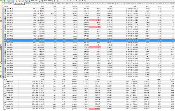
Task: Select the horizontal line drawing tool
Action: (64, 1)
